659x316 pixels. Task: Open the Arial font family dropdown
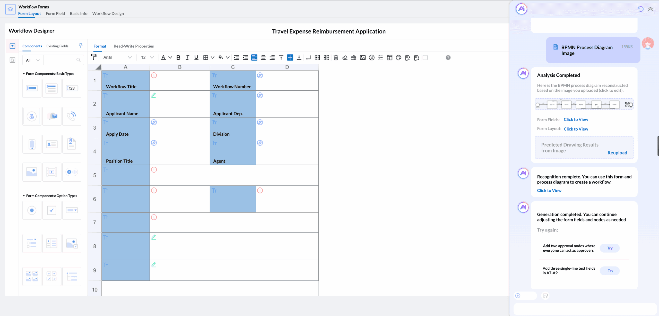(x=117, y=57)
